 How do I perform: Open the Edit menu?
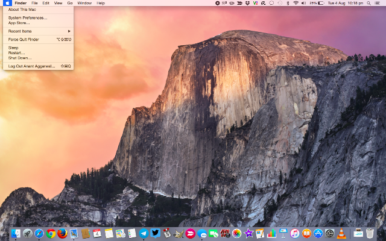[46, 3]
